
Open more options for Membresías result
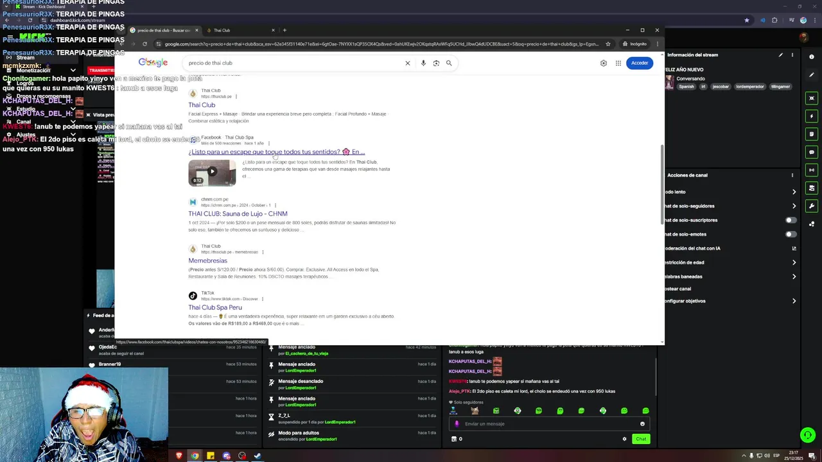(263, 252)
